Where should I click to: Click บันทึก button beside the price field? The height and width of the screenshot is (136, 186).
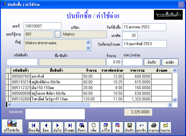click(152, 62)
